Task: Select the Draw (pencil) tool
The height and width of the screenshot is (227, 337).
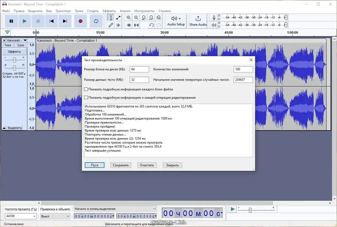Action: pos(111,25)
